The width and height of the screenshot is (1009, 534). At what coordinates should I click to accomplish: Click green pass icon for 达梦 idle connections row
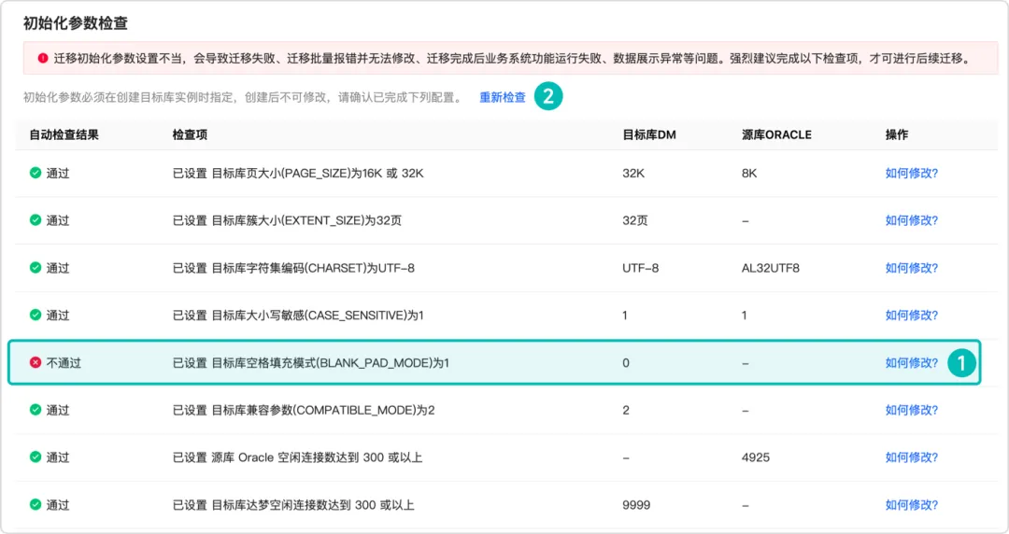[x=36, y=504]
